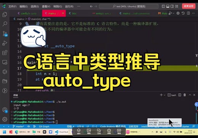
Task: Click line number 17 in editor gutter
Action: tap(19, 68)
